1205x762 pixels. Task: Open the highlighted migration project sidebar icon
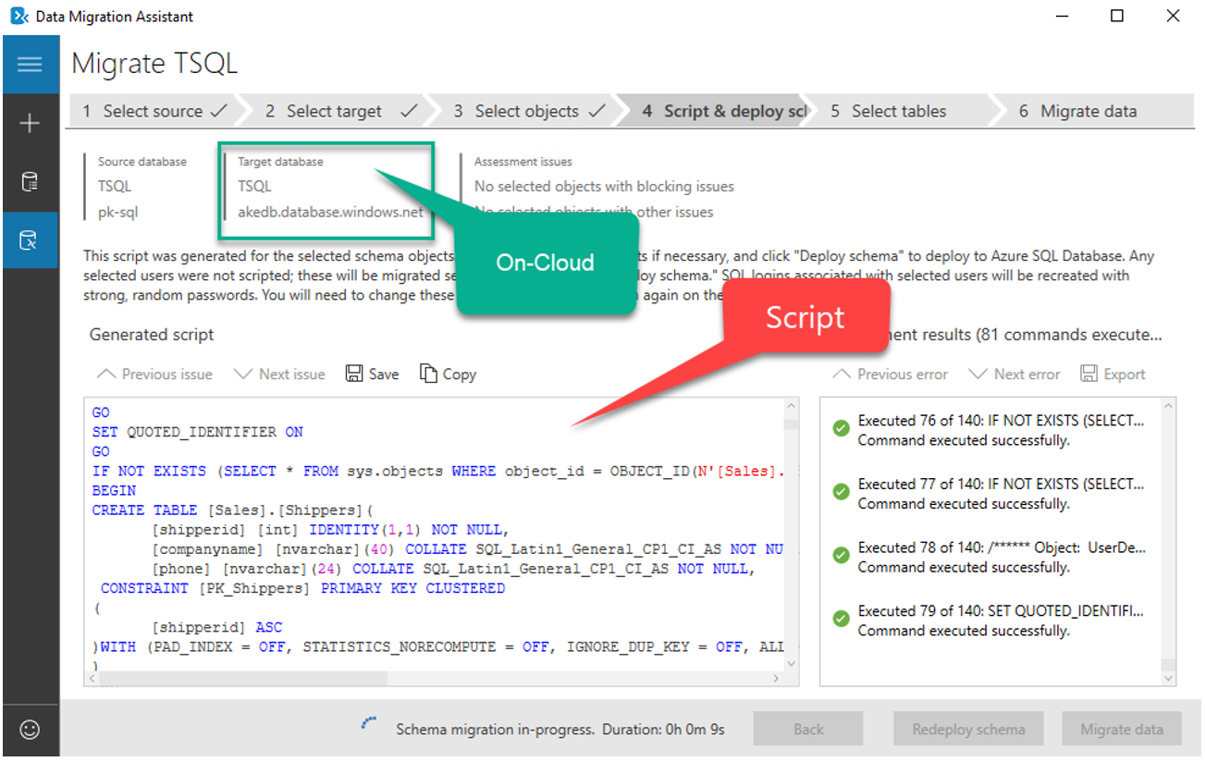(x=31, y=240)
